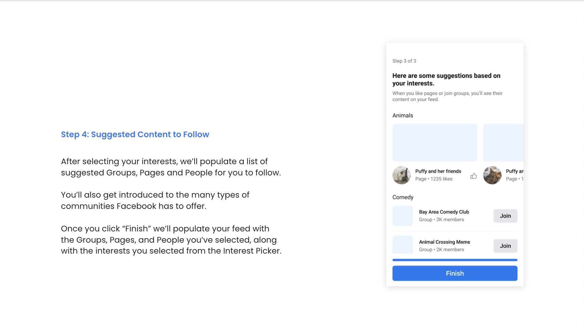Click the blue progress bar above Finish

[455, 260]
